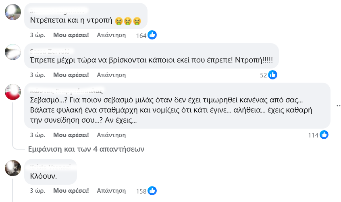This screenshot has width=341, height=202.
Task: Click the like reaction icon showing 164
Action: 152,35
